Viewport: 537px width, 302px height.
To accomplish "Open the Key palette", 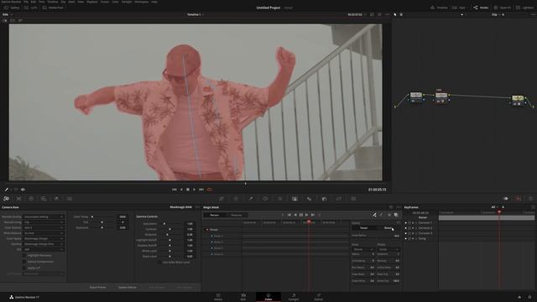I will pos(324,199).
